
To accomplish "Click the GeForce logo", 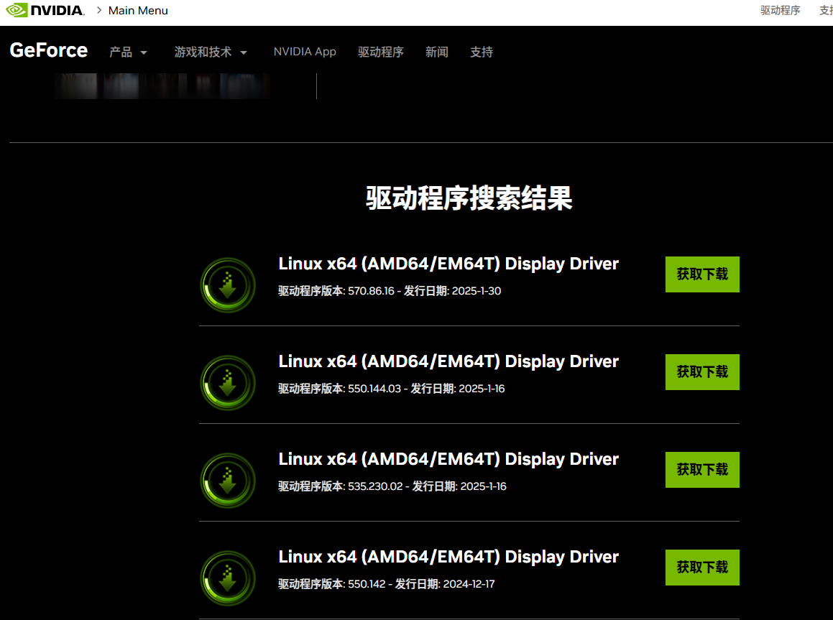I will 49,50.
